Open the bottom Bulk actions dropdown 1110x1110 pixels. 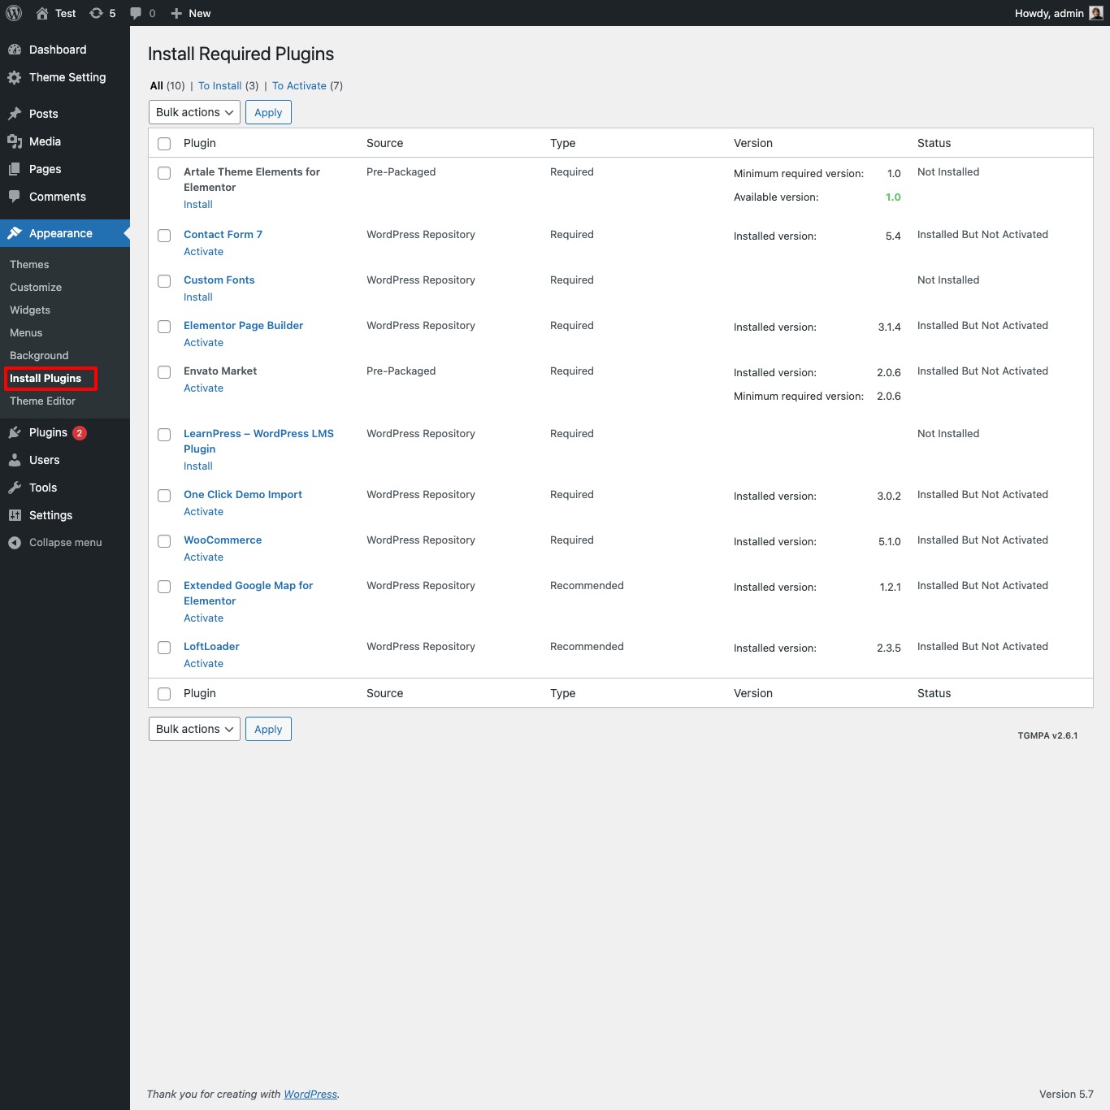pos(193,729)
